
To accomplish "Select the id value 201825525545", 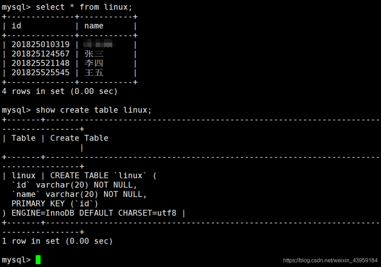I will point(40,72).
